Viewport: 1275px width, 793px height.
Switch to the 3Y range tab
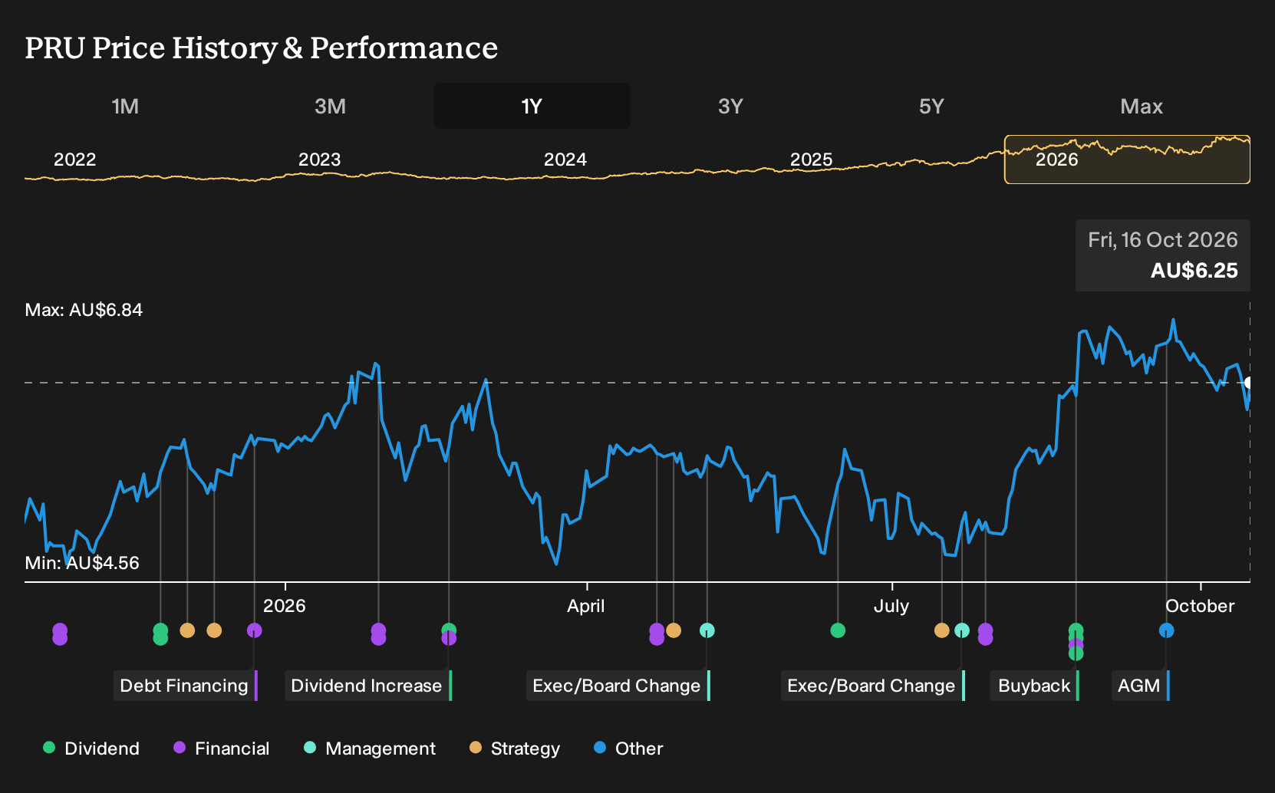click(x=730, y=106)
